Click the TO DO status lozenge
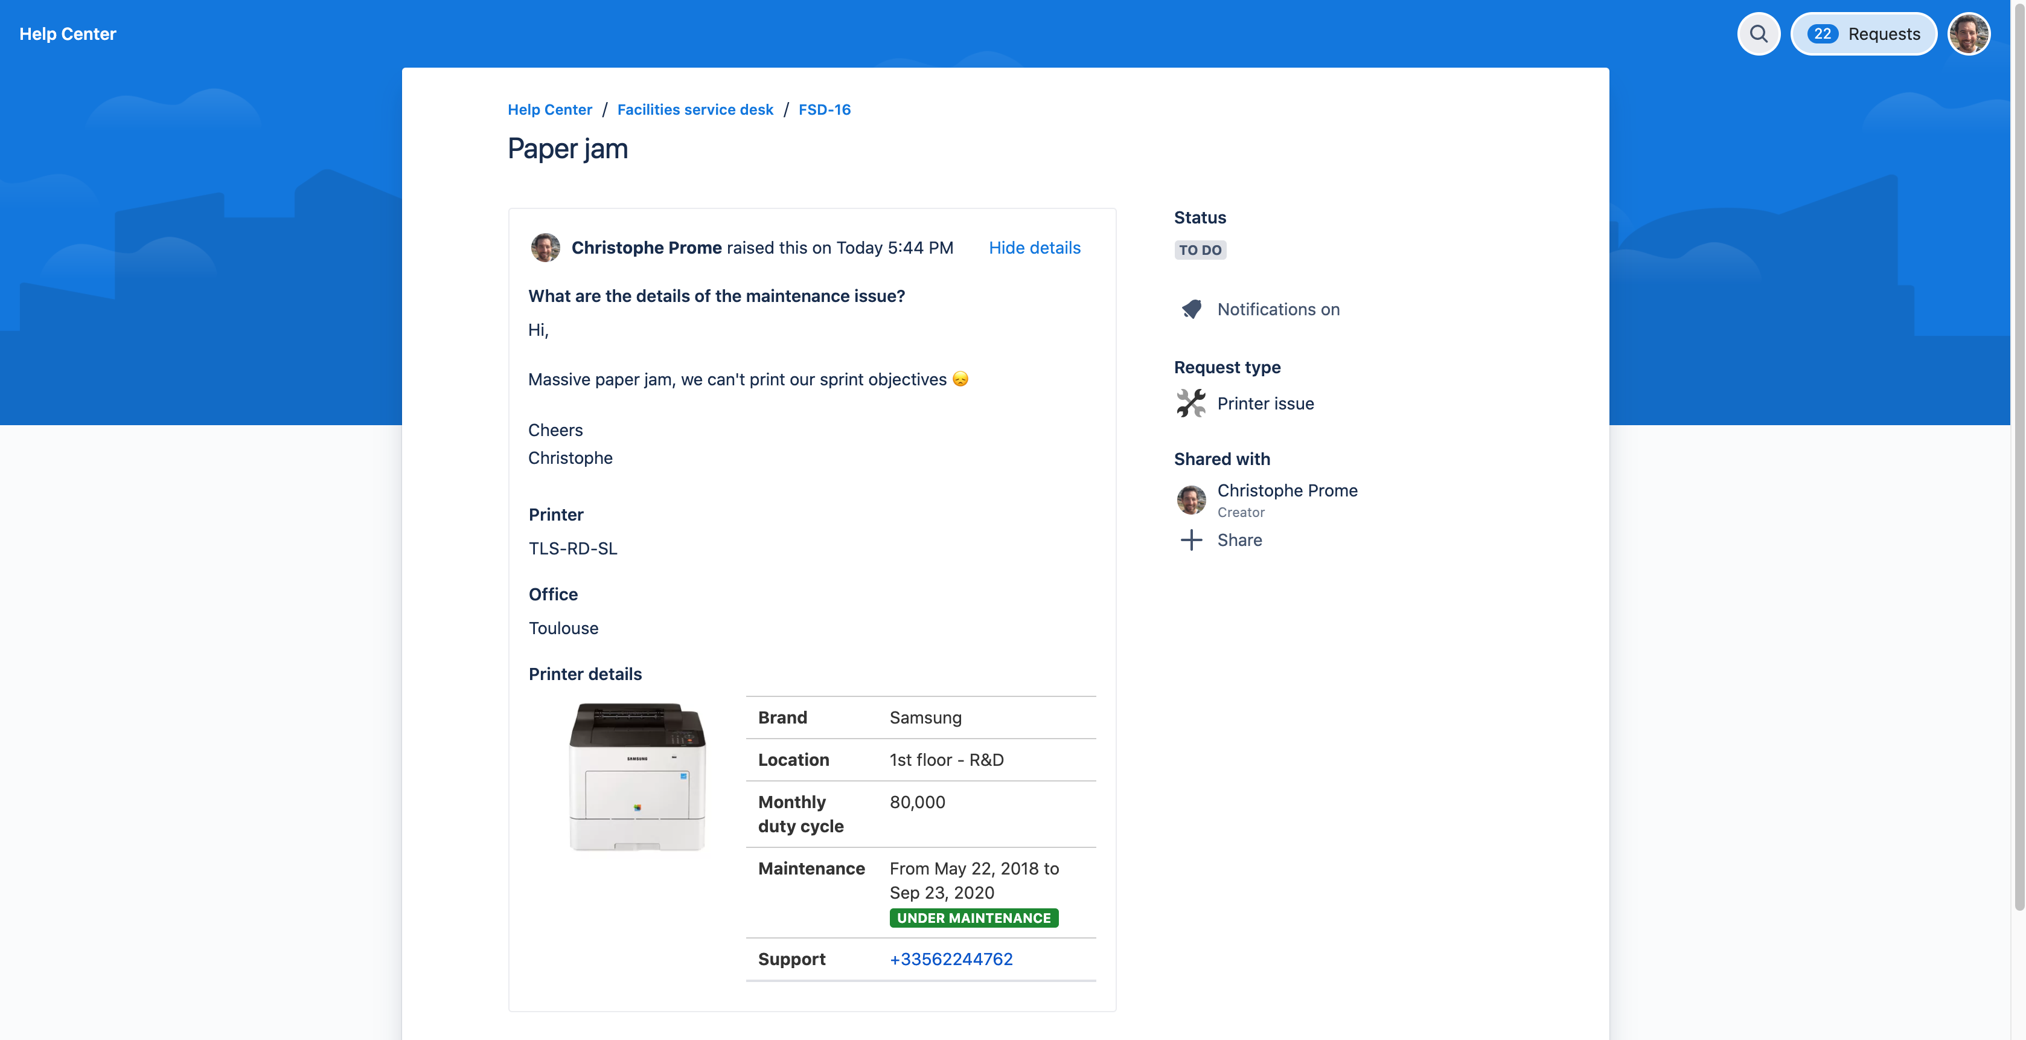 [x=1200, y=250]
